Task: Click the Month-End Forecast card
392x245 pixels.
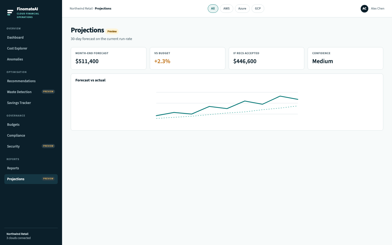Action: 109,59
